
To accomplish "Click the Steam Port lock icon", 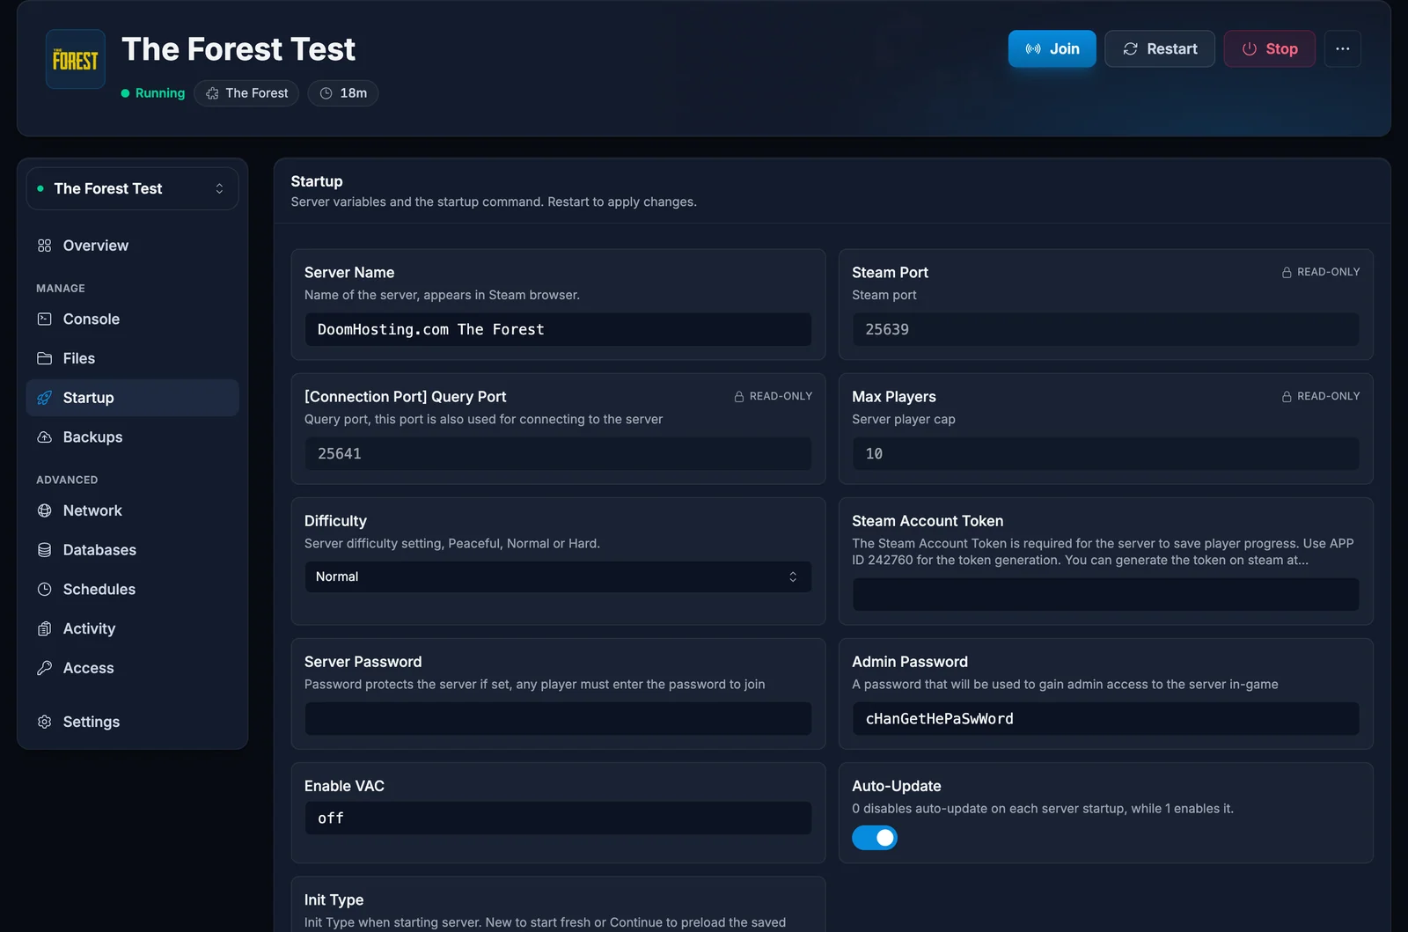I will [1287, 273].
